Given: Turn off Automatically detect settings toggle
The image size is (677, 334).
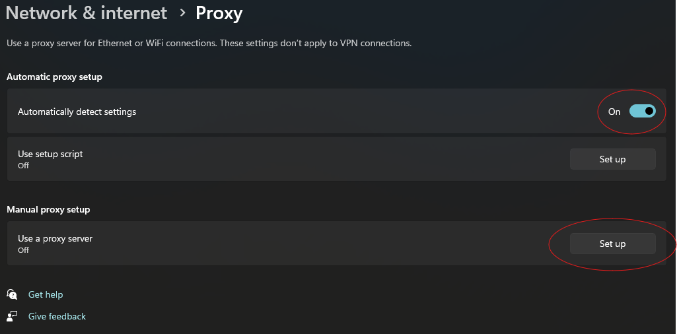Looking at the screenshot, I should pos(642,112).
